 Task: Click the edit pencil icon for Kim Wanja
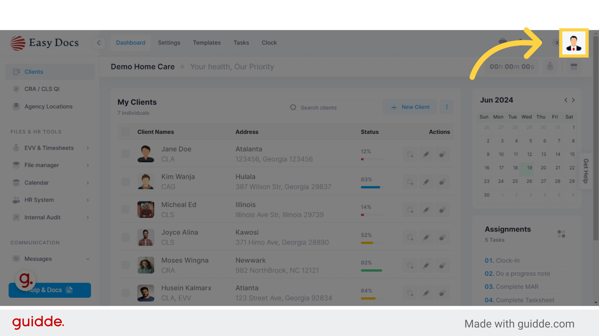pos(426,182)
